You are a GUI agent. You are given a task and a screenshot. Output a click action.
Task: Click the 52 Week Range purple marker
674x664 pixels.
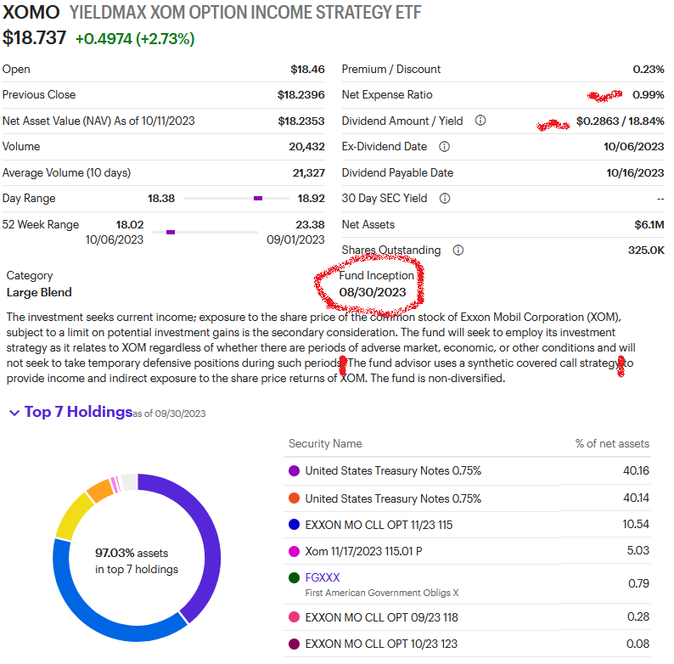click(x=171, y=232)
